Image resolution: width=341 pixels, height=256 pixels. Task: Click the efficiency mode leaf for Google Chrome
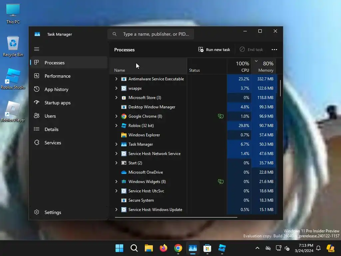coord(221,116)
